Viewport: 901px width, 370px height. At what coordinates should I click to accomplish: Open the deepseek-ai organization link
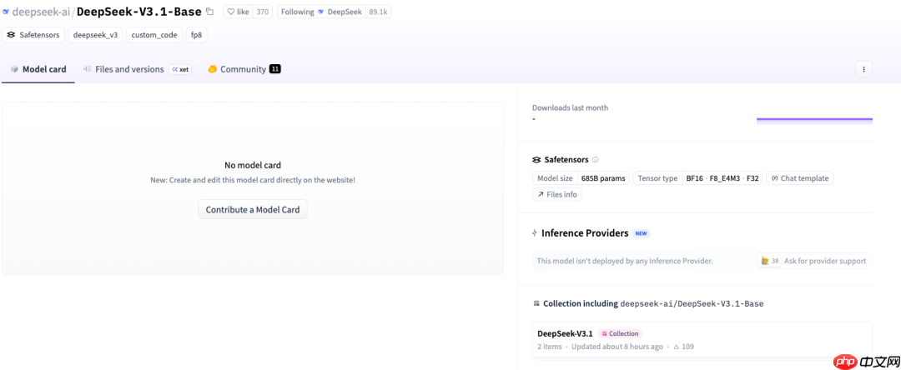pyautogui.click(x=41, y=12)
